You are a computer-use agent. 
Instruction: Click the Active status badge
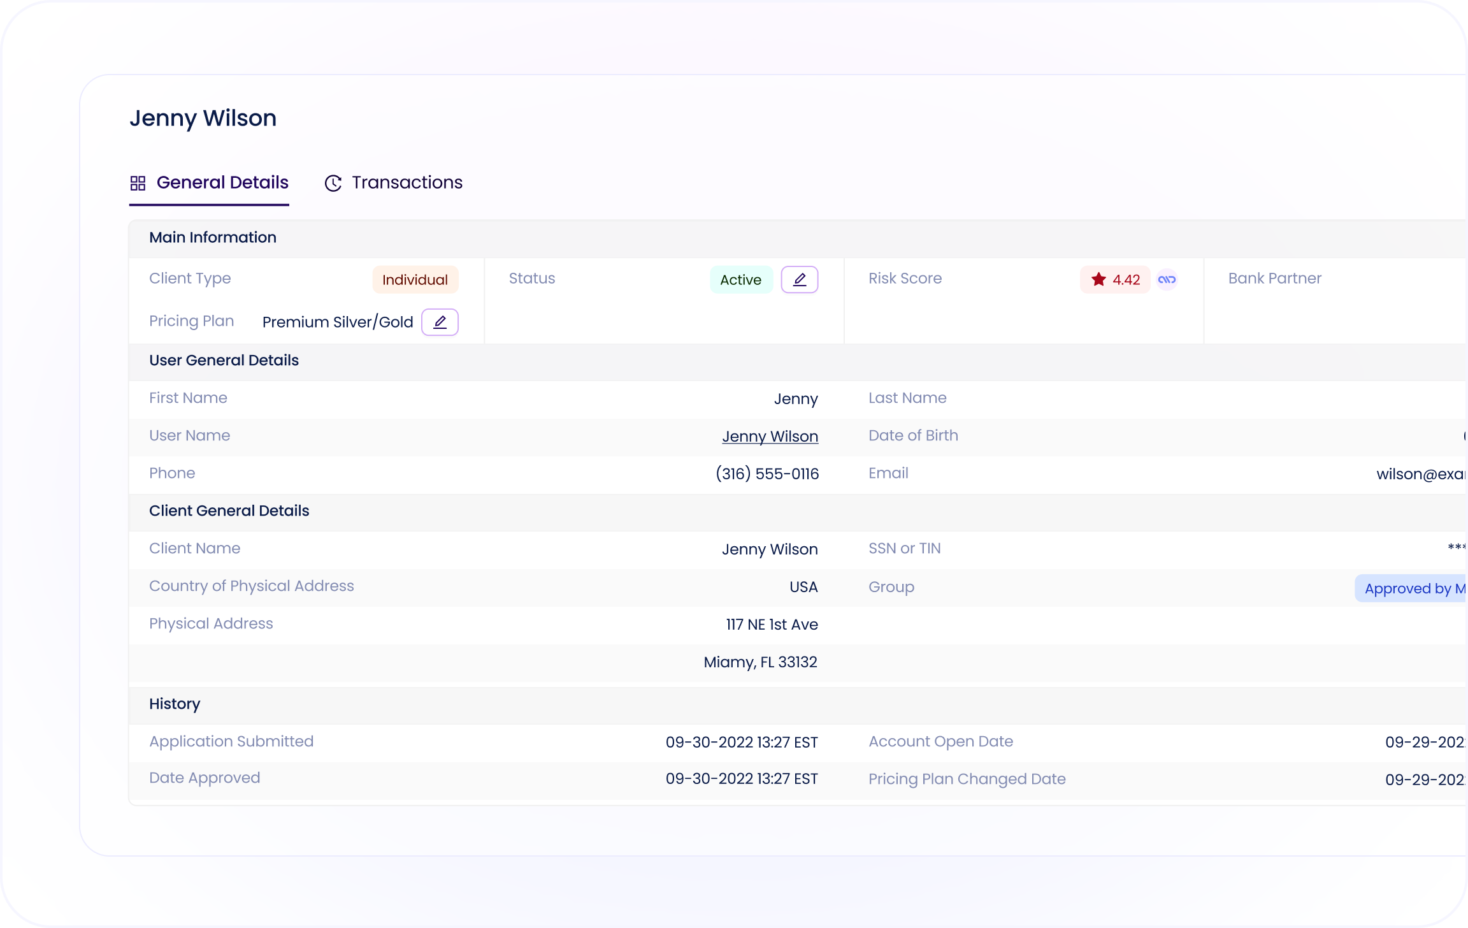pos(740,280)
